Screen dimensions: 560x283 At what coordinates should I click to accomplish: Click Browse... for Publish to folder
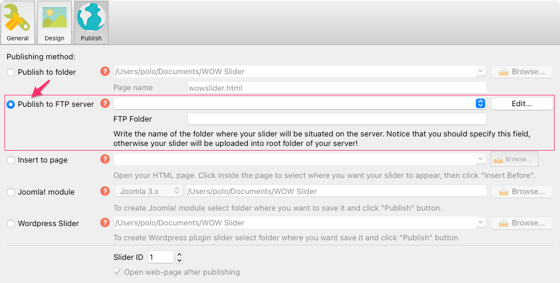click(521, 72)
